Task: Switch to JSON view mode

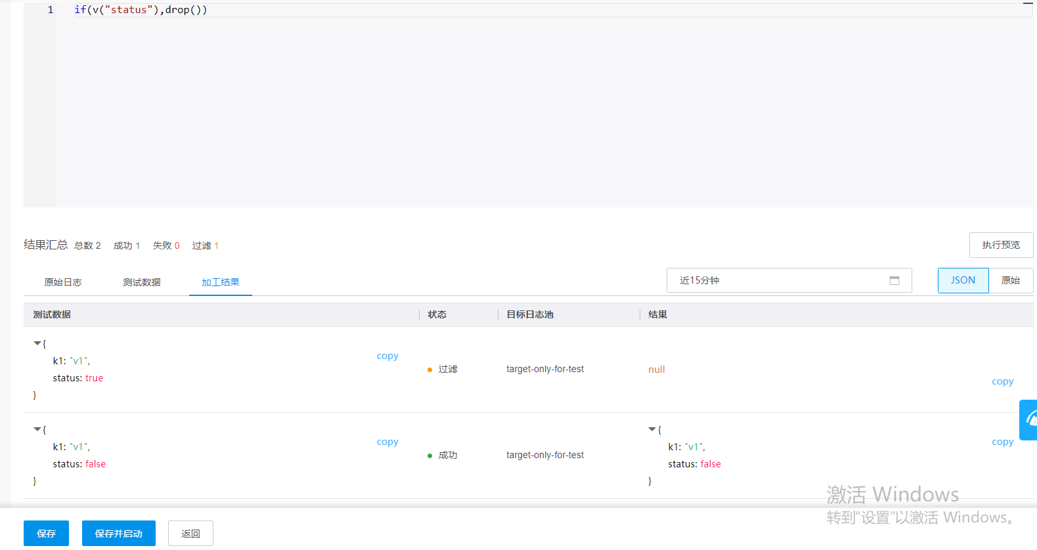Action: [963, 280]
